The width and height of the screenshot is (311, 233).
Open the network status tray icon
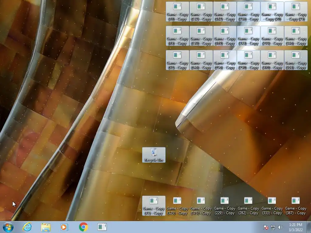point(273,227)
